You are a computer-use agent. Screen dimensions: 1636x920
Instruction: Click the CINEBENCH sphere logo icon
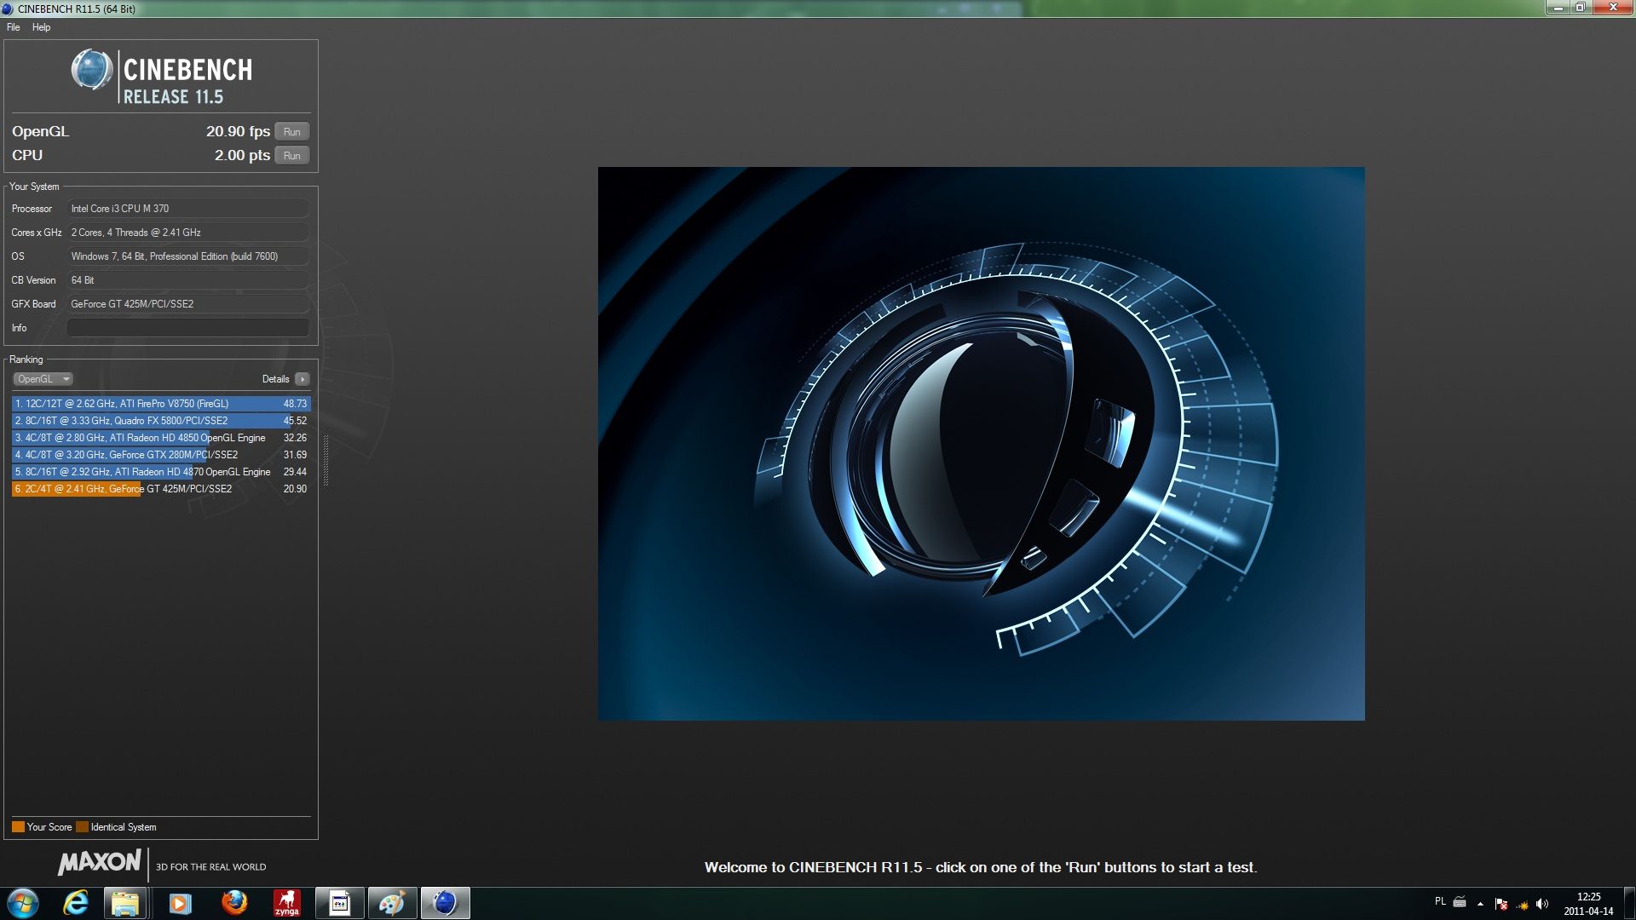92,71
